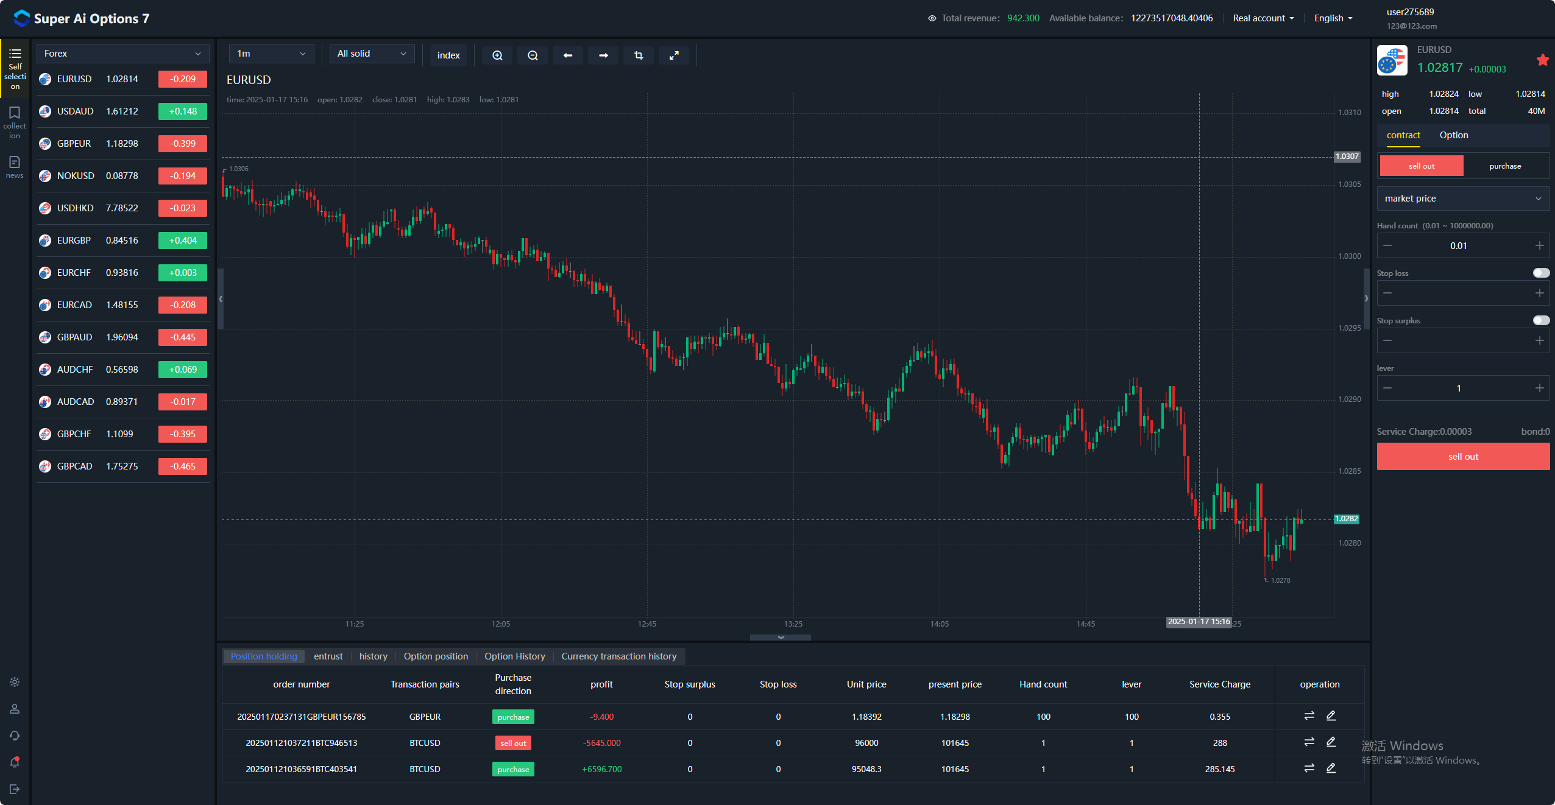Decrease lever value with minus

[x=1387, y=388]
